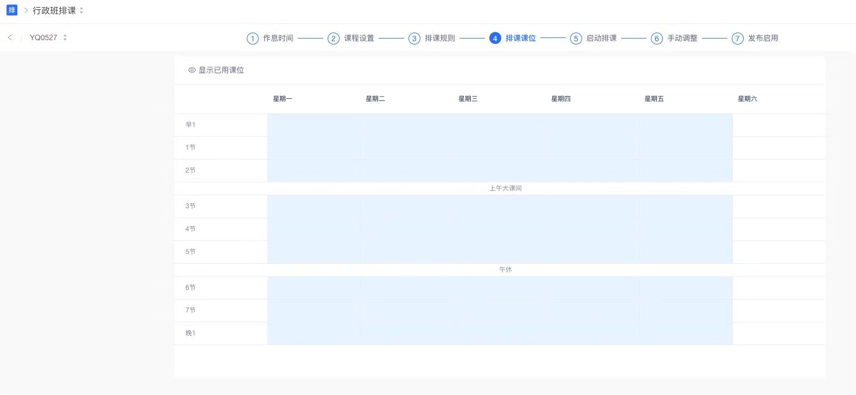Click the 午休 break label
This screenshot has width=856, height=395.
506,270
